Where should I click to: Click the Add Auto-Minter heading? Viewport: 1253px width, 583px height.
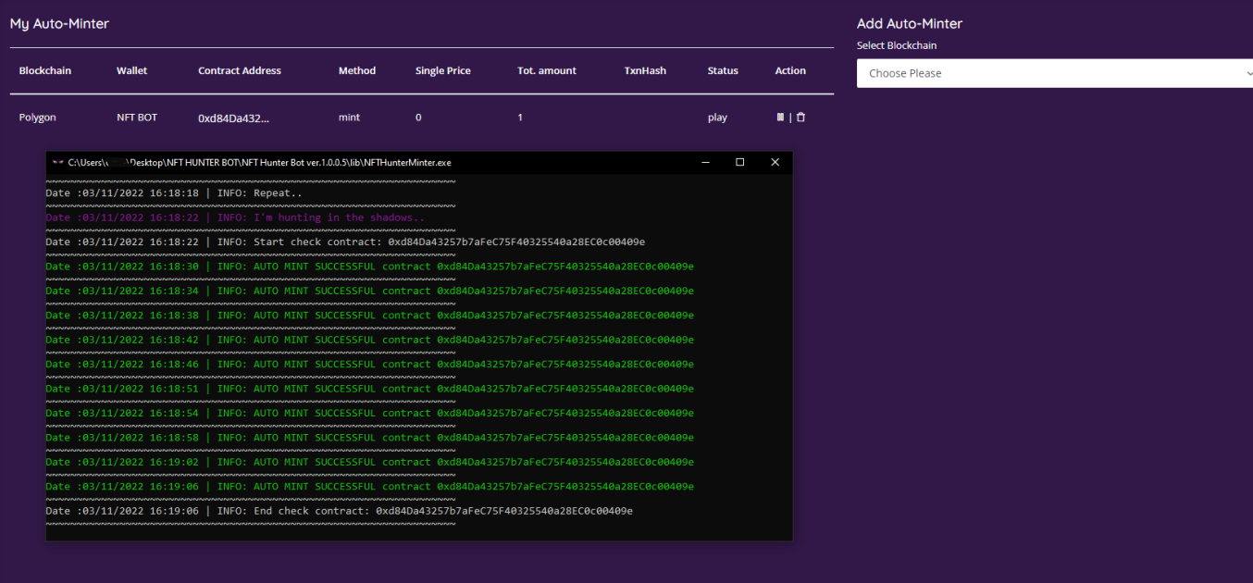910,23
